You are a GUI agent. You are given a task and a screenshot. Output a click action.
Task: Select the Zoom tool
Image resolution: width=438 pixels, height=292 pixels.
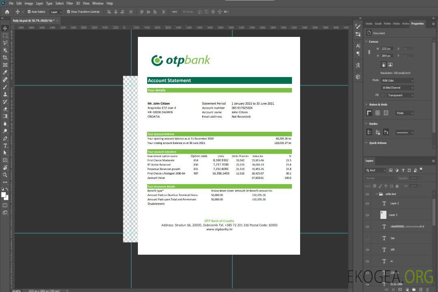click(x=5, y=175)
